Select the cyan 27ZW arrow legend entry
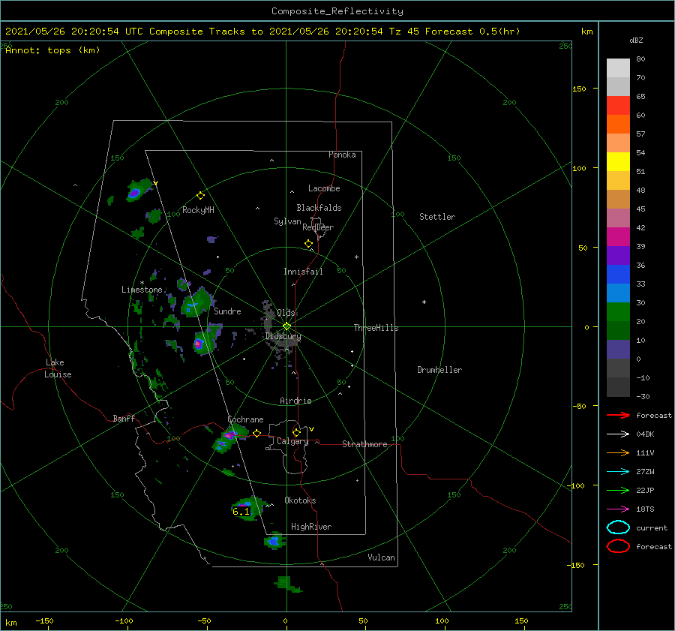675x631 pixels. coord(618,472)
